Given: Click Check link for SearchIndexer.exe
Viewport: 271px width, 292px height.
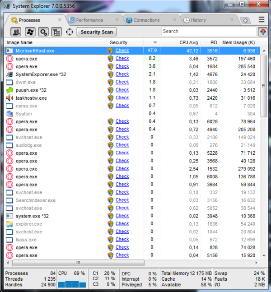Looking at the screenshot, I should [x=122, y=200].
